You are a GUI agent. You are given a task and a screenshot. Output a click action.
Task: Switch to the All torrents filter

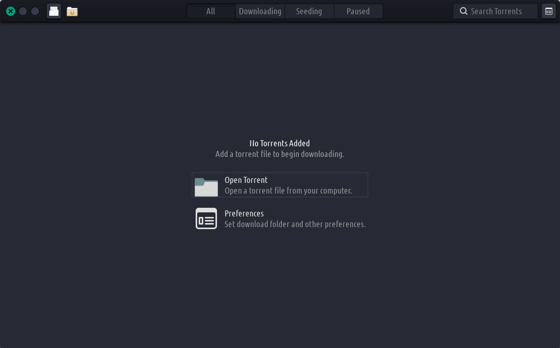pyautogui.click(x=211, y=11)
